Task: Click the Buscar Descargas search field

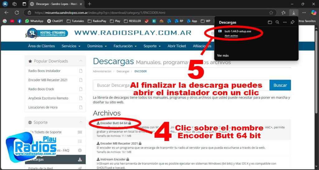Action: point(181,85)
